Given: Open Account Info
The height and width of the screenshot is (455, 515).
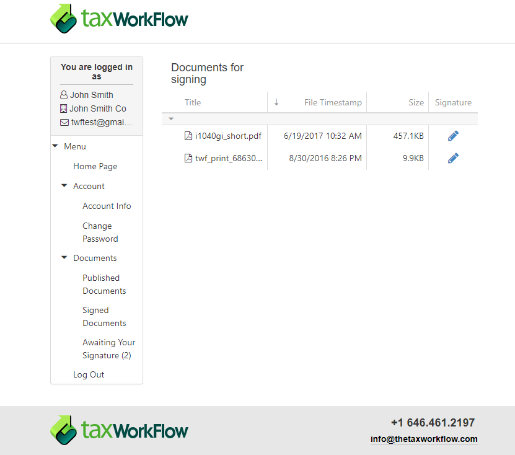Looking at the screenshot, I should [x=107, y=206].
